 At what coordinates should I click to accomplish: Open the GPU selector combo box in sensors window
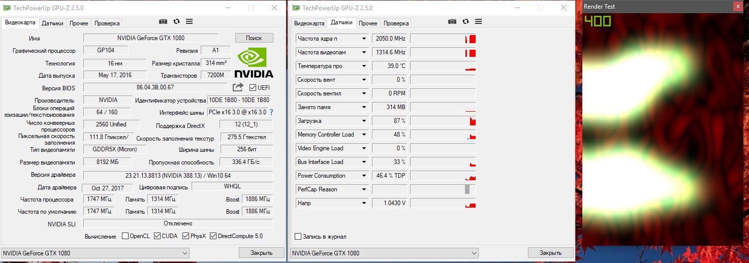pos(384,253)
